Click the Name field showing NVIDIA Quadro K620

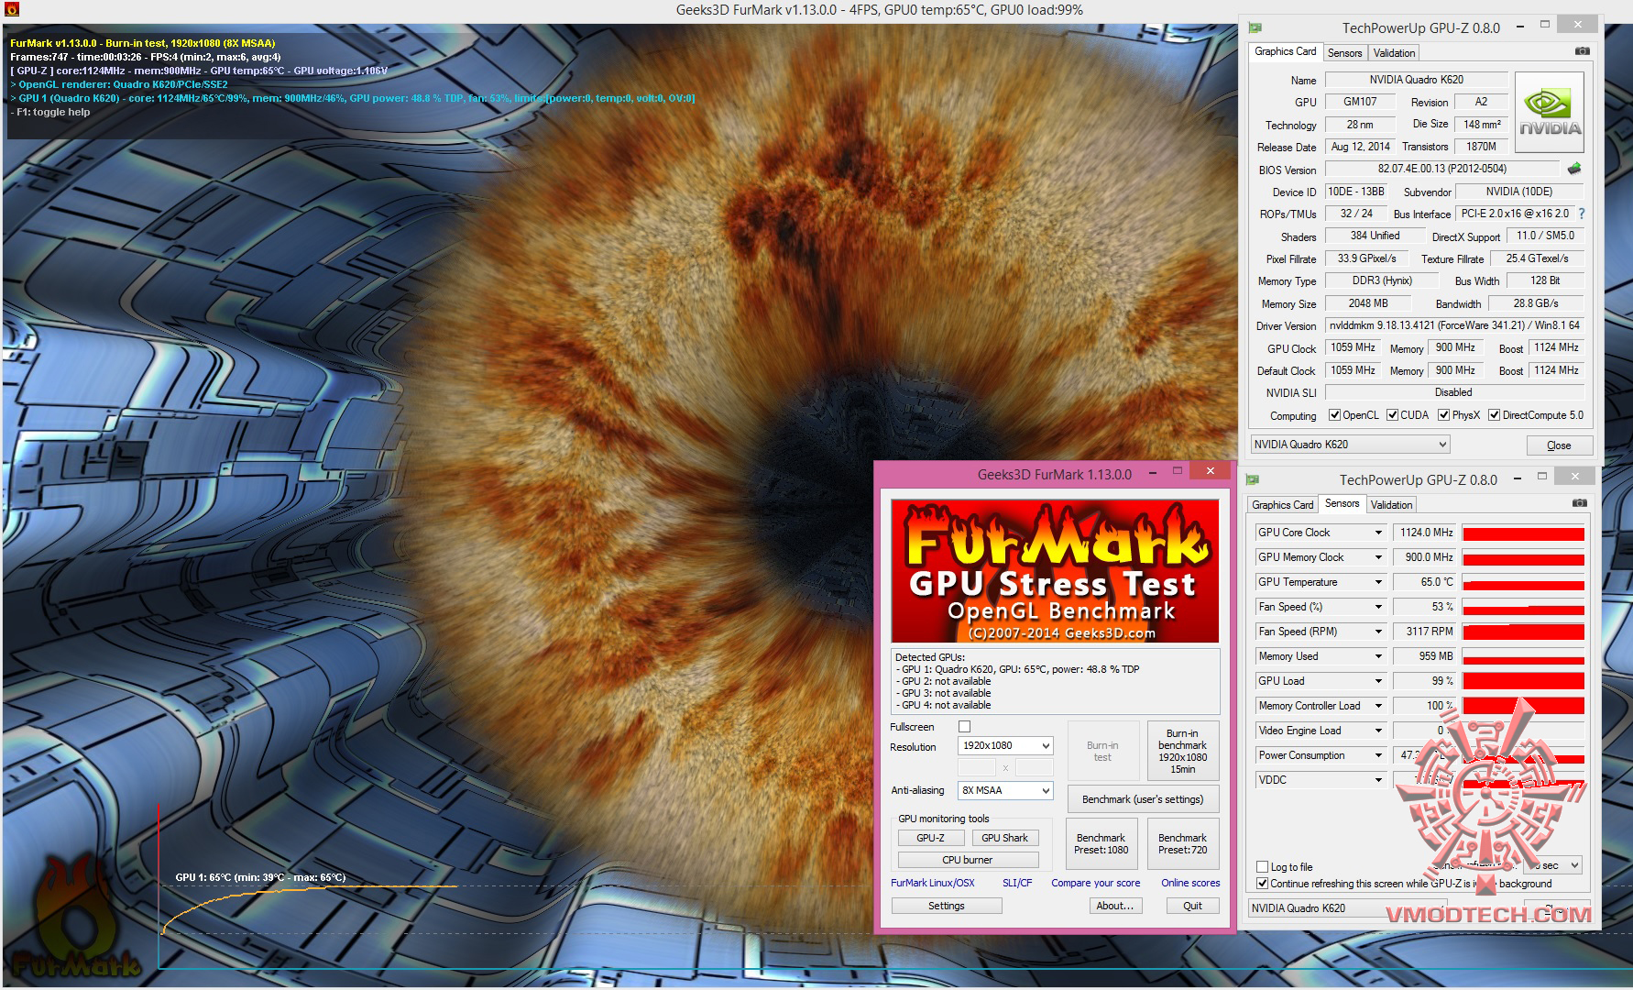(1416, 80)
